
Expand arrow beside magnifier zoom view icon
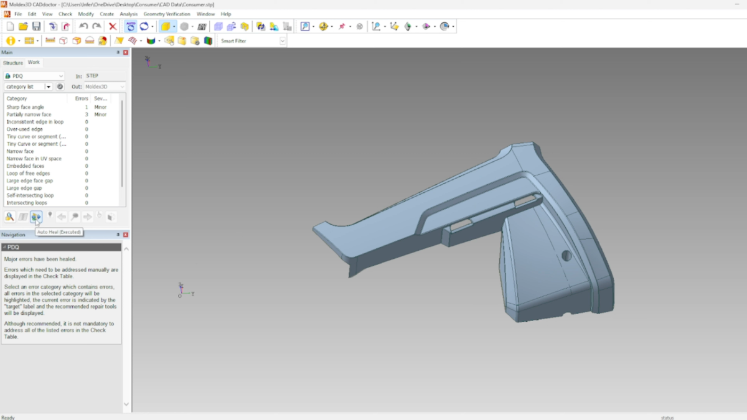(313, 26)
